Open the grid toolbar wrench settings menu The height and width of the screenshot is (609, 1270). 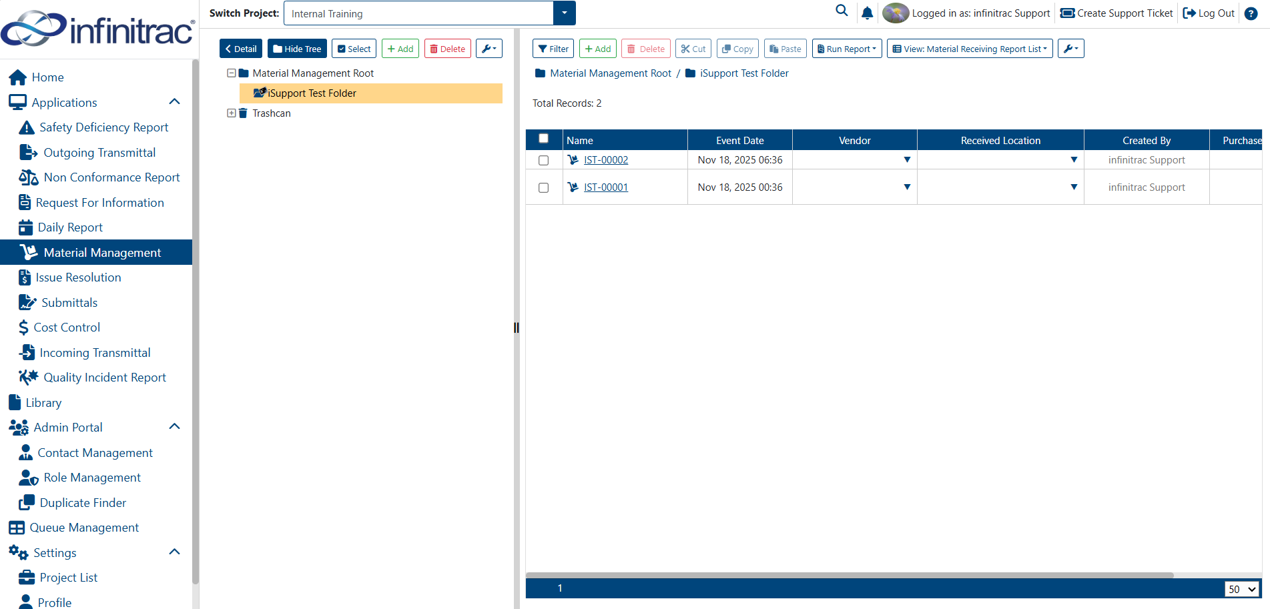[x=1070, y=49]
